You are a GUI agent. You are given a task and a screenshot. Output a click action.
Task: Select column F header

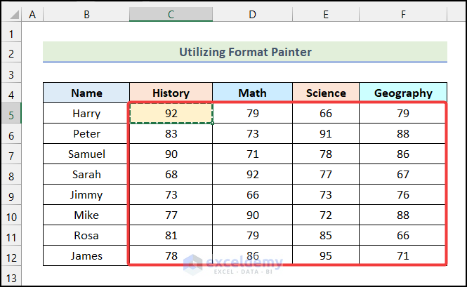click(403, 14)
